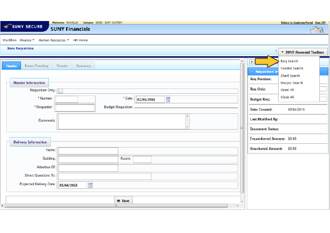Viewport: 330px width, 233px height.
Task: Click the form's horizontal scrollbar
Action: (116, 206)
